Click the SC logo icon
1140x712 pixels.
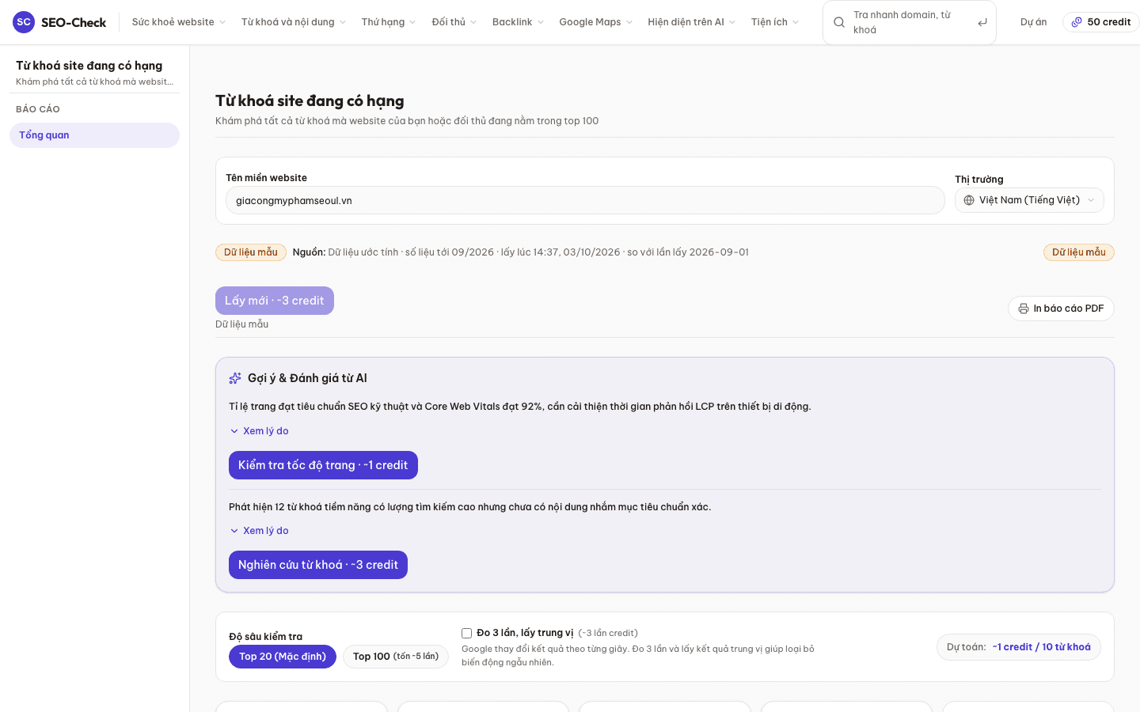[x=24, y=22]
